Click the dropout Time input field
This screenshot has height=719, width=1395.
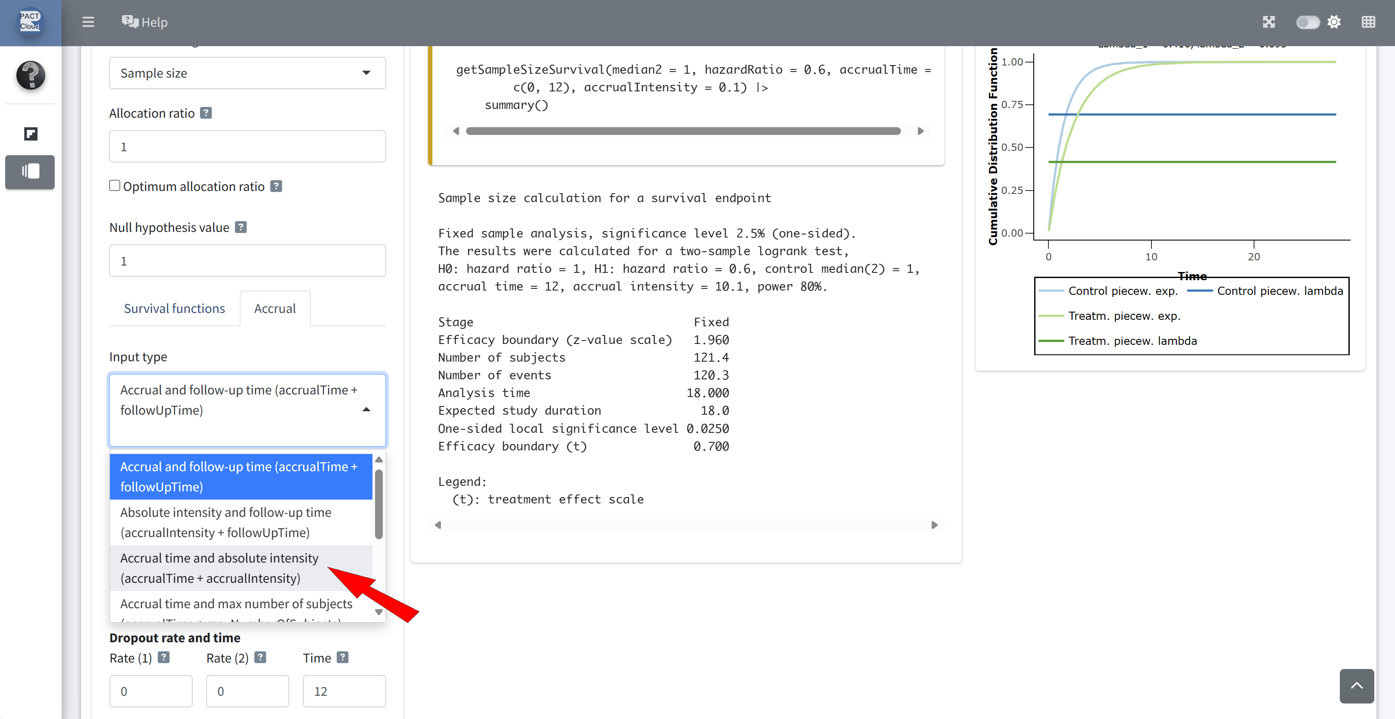pos(344,691)
